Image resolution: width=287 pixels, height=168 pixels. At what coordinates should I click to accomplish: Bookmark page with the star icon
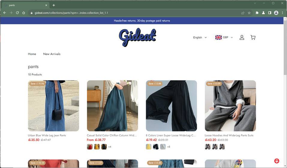pyautogui.click(x=249, y=13)
